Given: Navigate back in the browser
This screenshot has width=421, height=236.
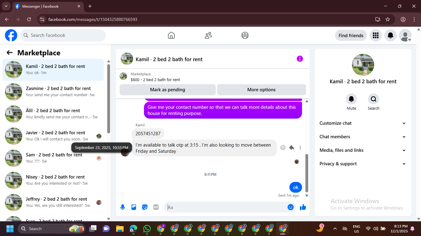Looking at the screenshot, I should (x=7, y=19).
